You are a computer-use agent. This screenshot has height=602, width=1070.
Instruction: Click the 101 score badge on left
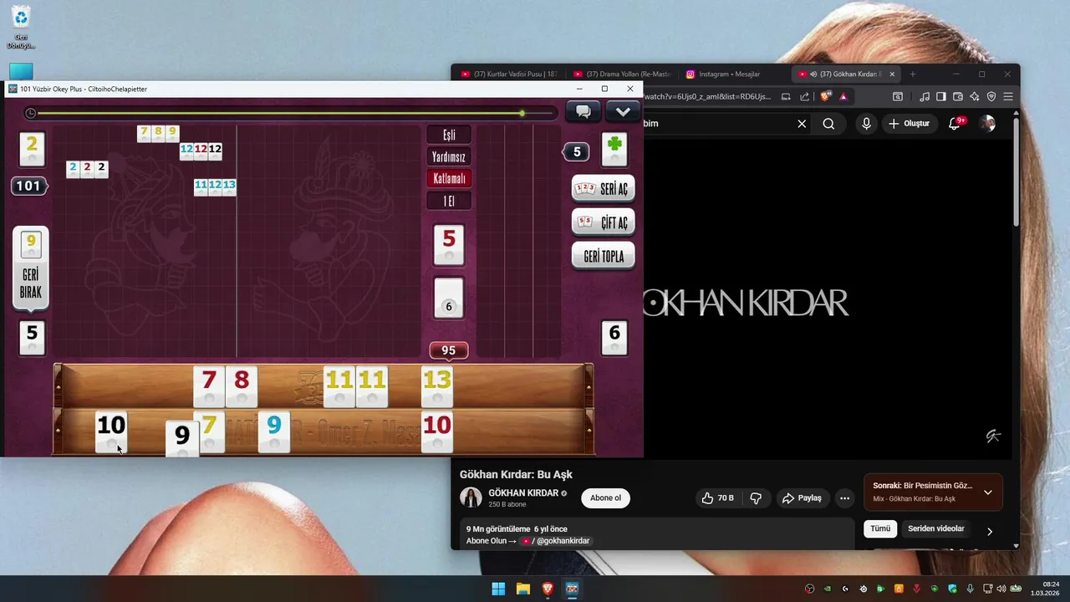pos(28,186)
